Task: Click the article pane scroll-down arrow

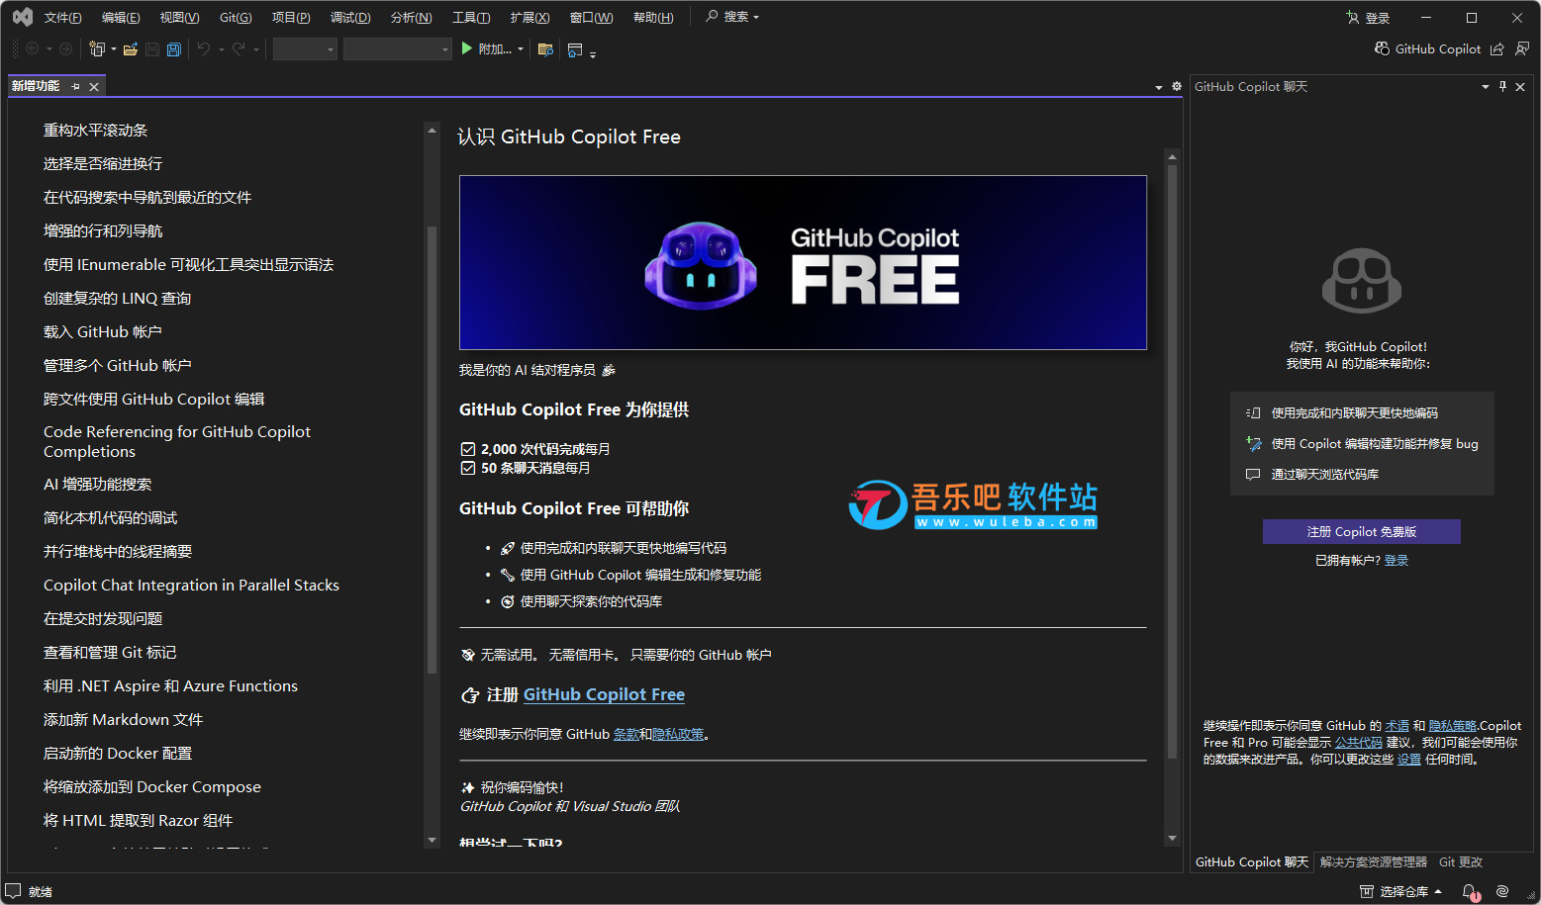Action: point(1172,839)
